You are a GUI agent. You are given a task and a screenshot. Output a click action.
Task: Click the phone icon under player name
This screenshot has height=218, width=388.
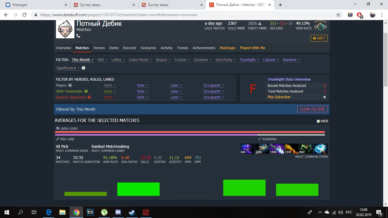pyautogui.click(x=78, y=36)
